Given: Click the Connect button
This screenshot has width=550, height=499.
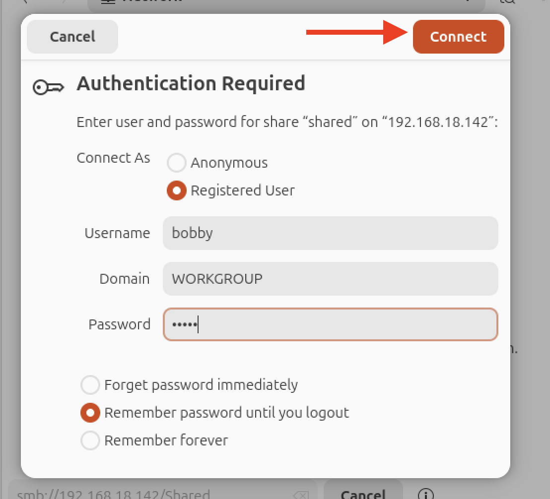Looking at the screenshot, I should pyautogui.click(x=458, y=37).
